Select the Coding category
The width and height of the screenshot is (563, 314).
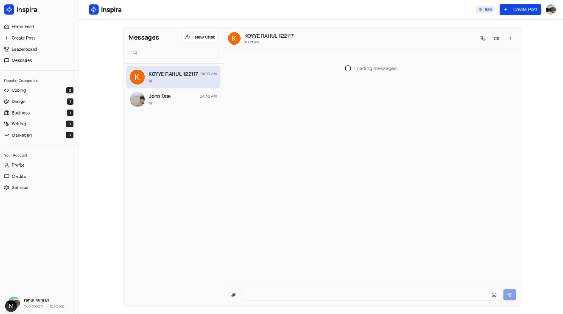(19, 91)
